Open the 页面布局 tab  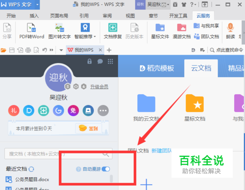[59, 16]
